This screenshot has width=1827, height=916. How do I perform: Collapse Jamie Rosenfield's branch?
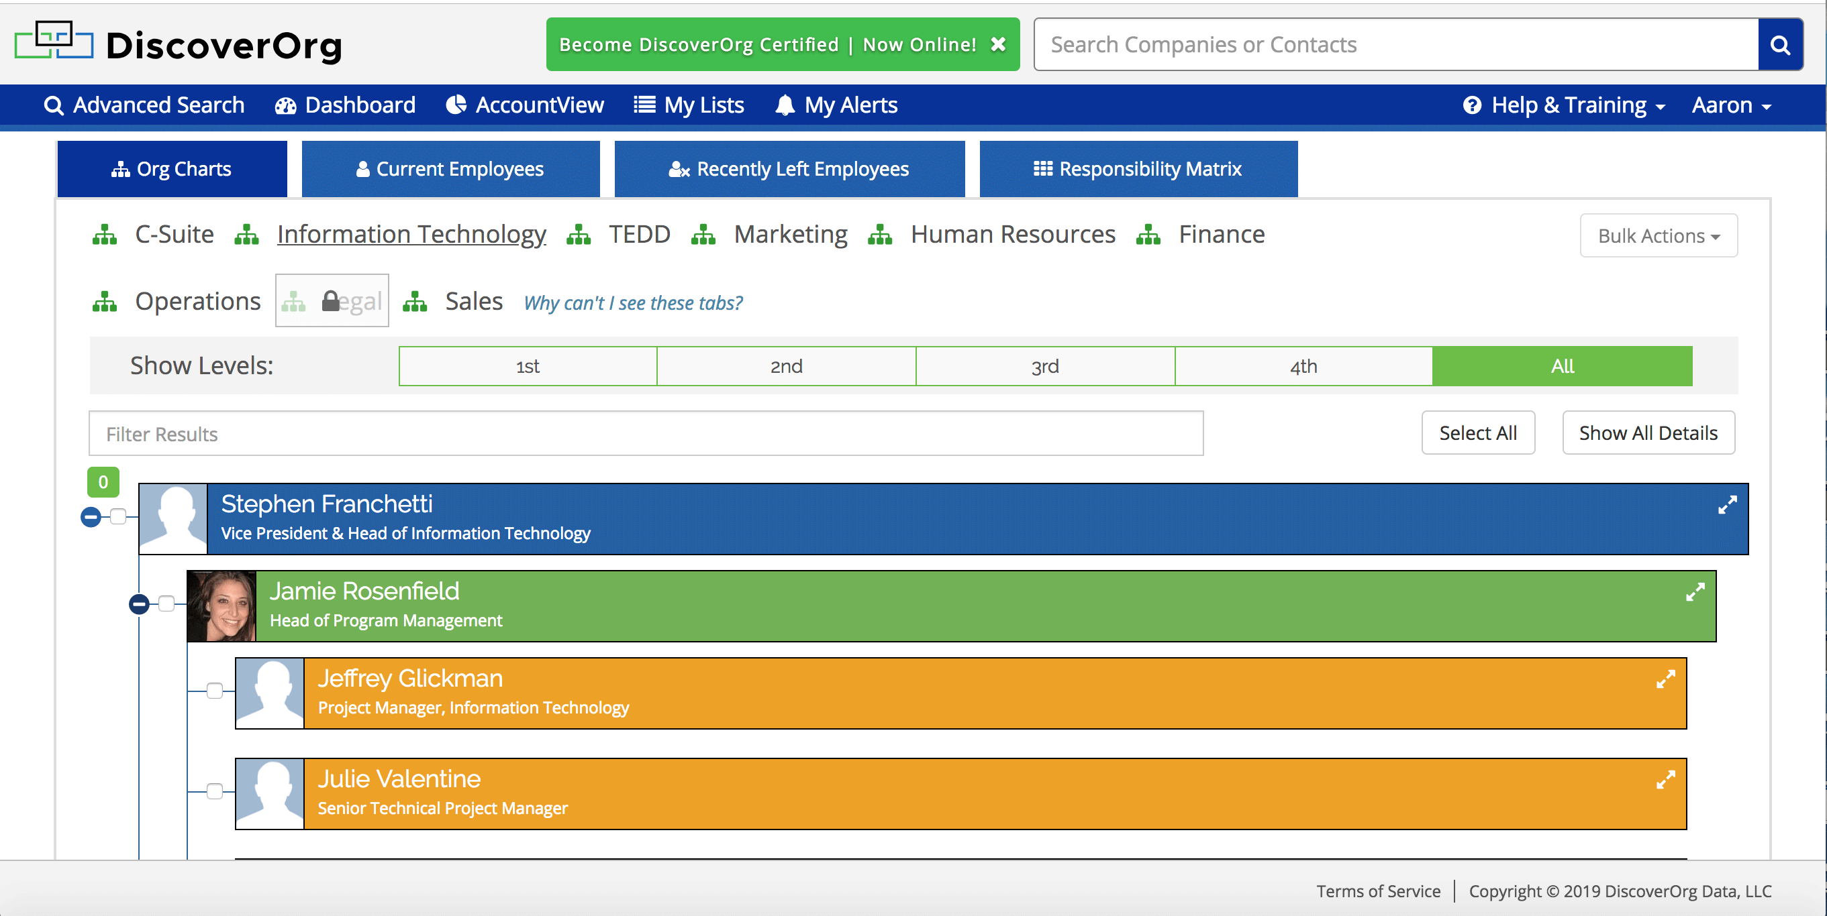[x=139, y=604]
